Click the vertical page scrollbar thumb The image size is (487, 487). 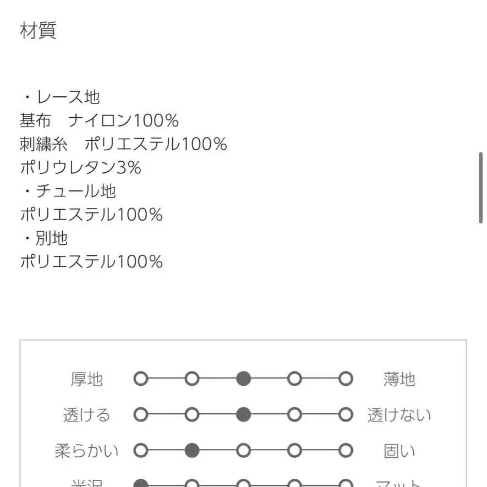[x=480, y=187]
